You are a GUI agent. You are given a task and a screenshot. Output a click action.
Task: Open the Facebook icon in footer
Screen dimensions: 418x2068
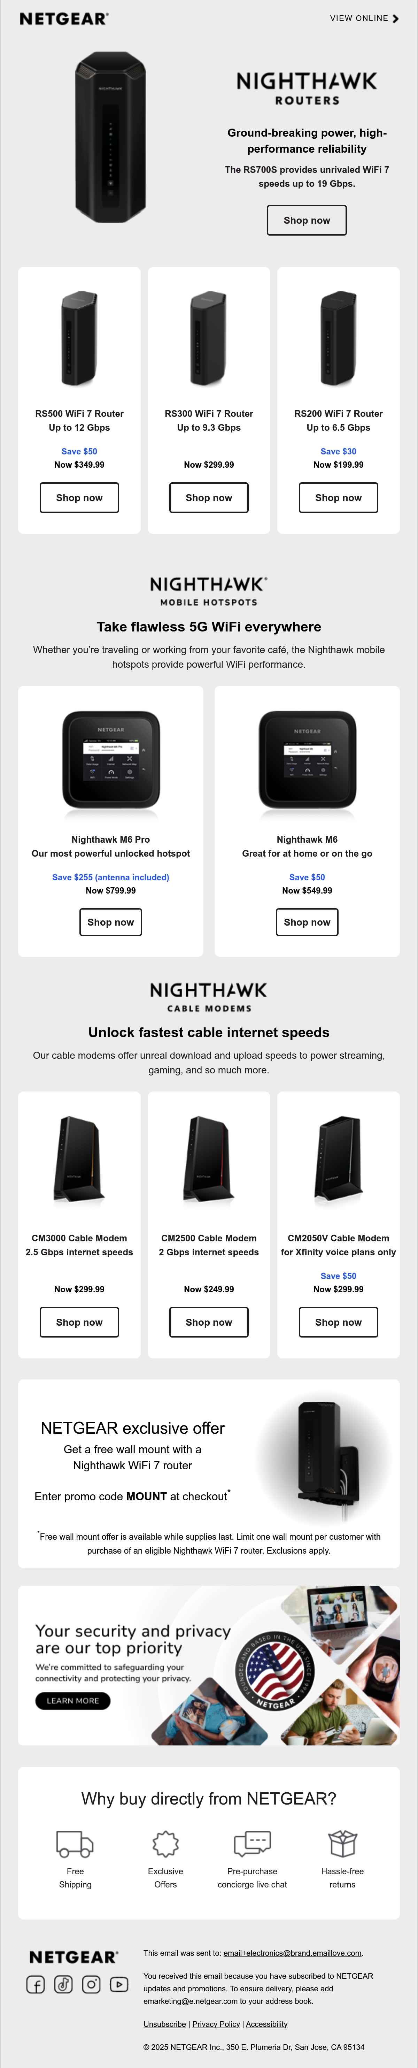[x=35, y=1984]
